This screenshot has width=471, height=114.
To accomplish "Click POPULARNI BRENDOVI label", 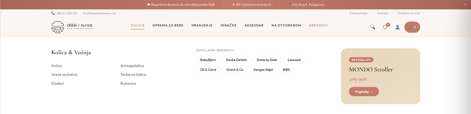I will 215,50.
